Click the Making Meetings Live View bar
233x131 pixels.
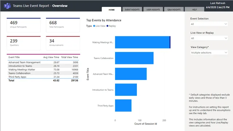pyautogui.click(x=142, y=42)
